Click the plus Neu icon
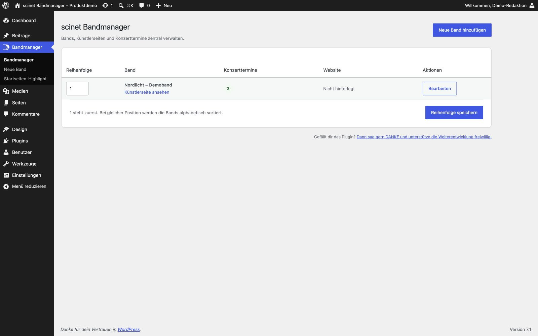Image resolution: width=538 pixels, height=336 pixels. coord(158,5)
